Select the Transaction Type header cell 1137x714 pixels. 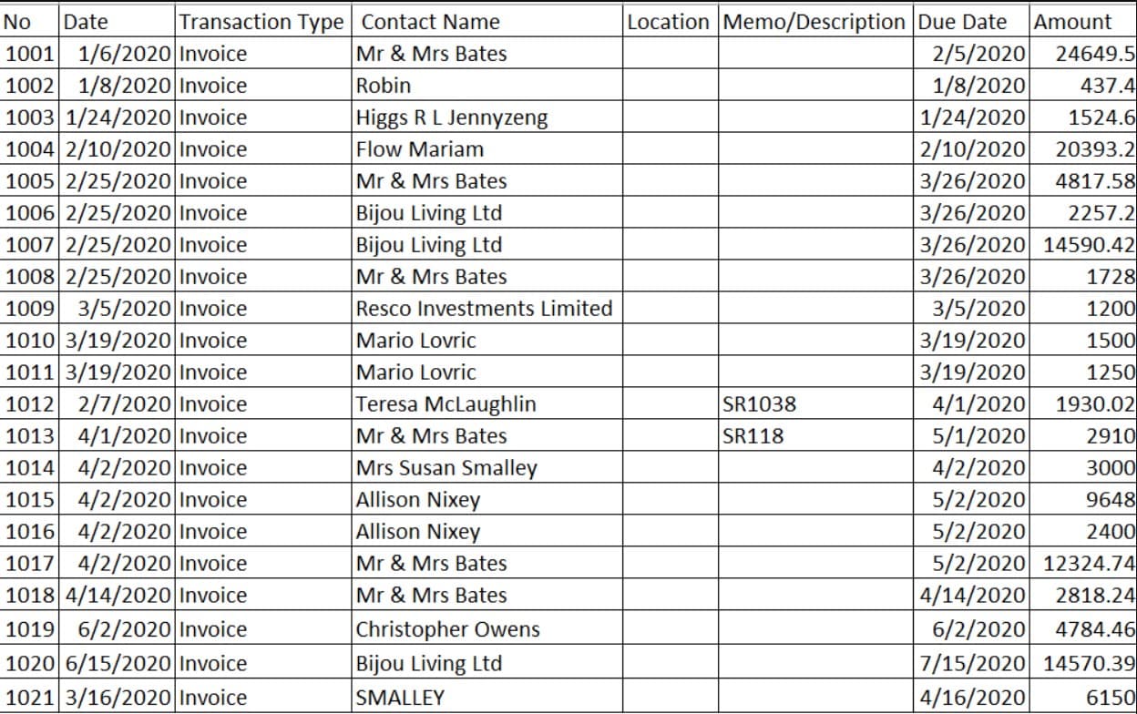pos(262,21)
